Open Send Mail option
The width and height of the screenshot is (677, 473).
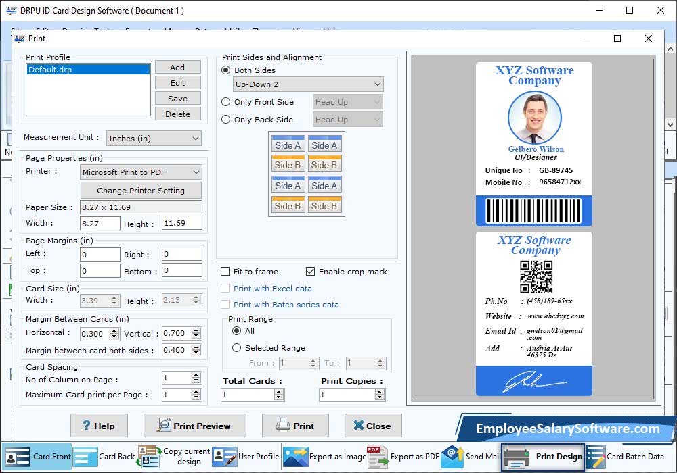471,457
